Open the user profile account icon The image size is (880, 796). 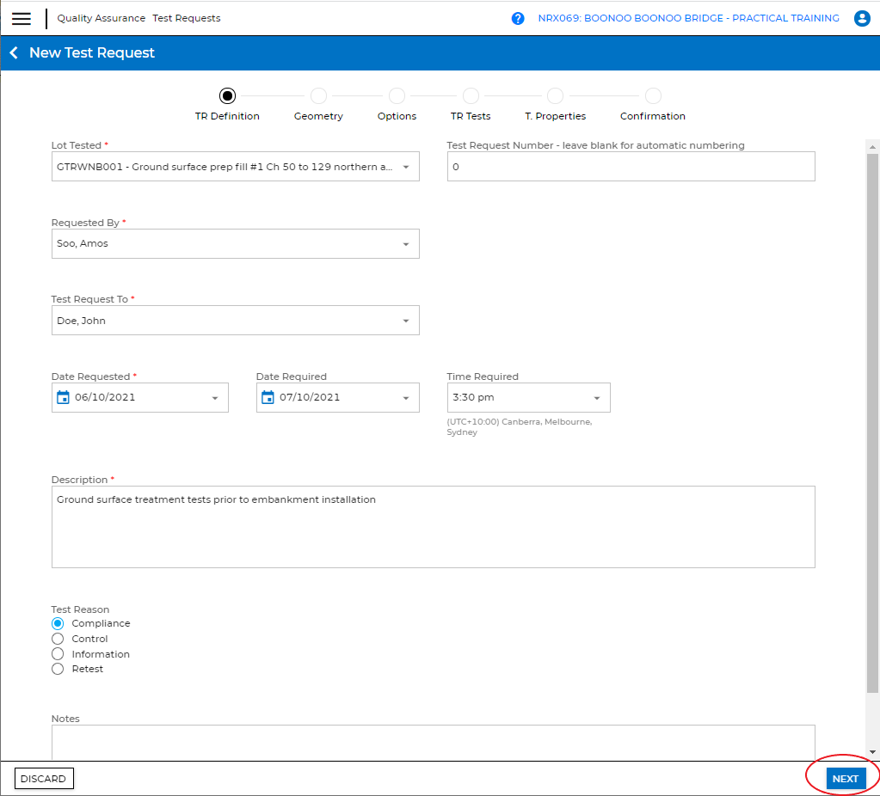coord(862,19)
